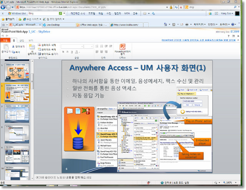Open the 페이지(P) Page menu dropdown
Screen dimensions: 246x190
(199, 24)
